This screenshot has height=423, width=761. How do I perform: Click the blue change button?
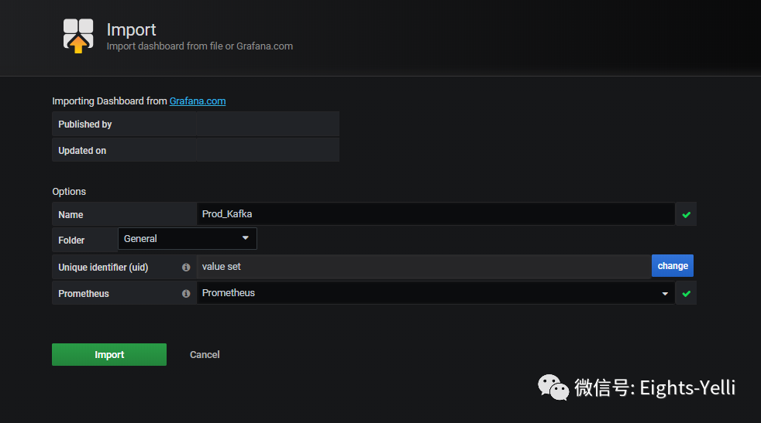[672, 265]
